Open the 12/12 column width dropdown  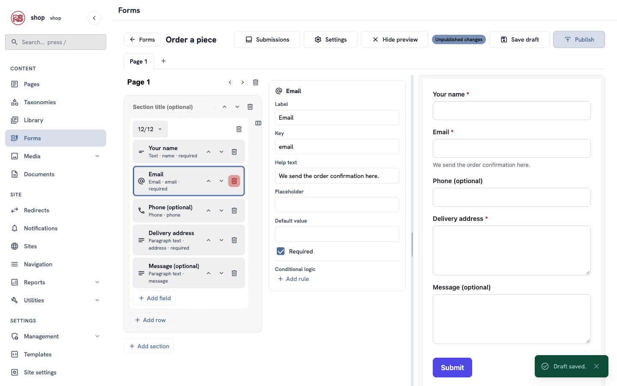[150, 129]
